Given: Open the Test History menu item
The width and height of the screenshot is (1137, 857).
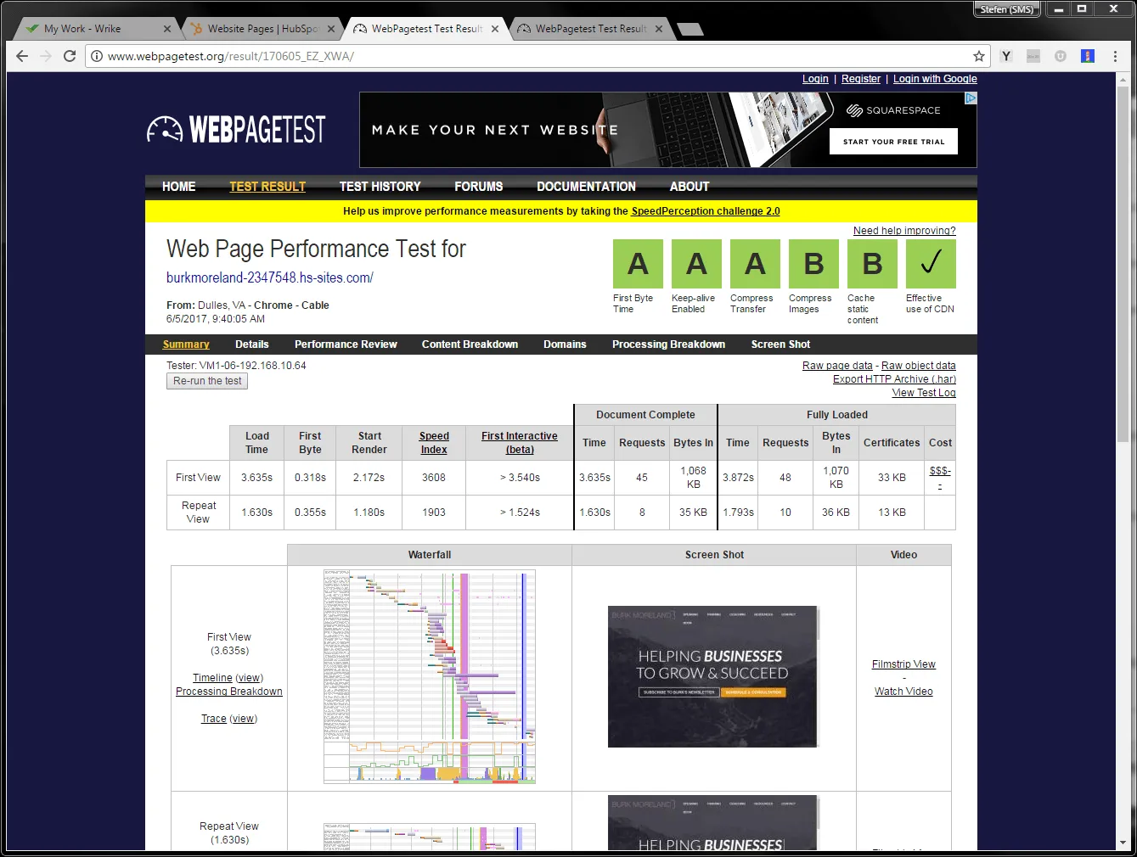Looking at the screenshot, I should click(380, 187).
